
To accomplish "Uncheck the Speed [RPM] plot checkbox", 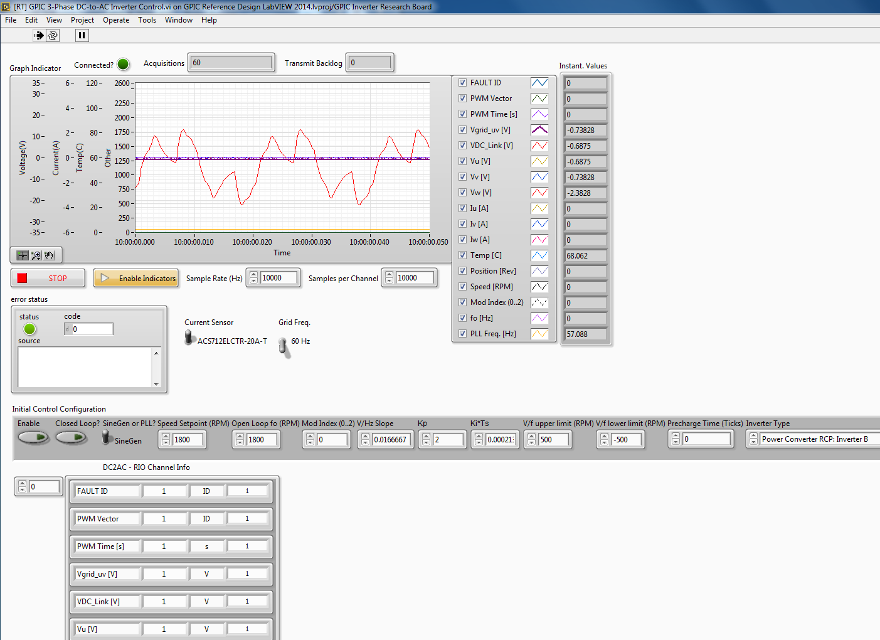I will (x=462, y=287).
